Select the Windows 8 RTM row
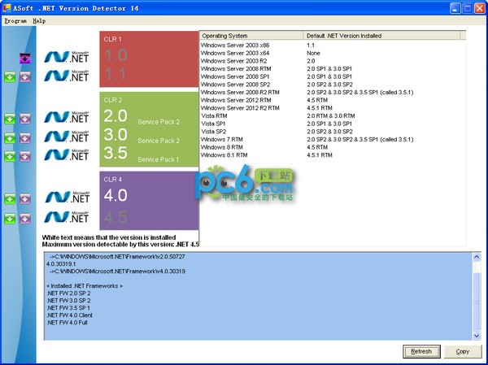Viewport: 488px width, 365px height. pyautogui.click(x=333, y=147)
